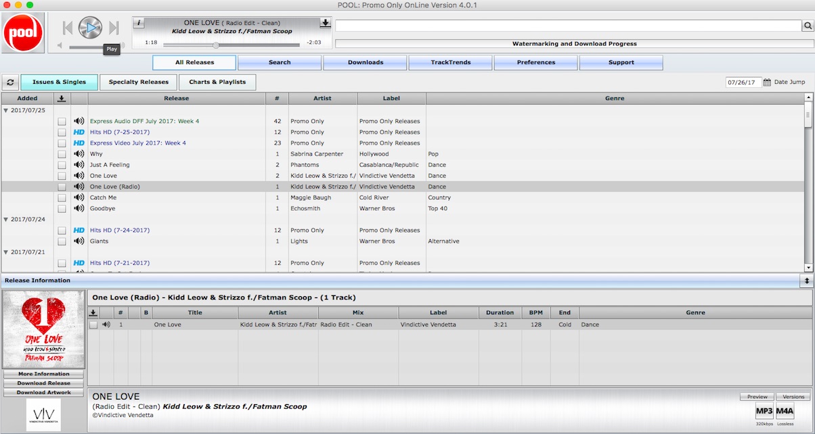Image resolution: width=815 pixels, height=434 pixels.
Task: Click download icon header in track table
Action: [x=93, y=313]
